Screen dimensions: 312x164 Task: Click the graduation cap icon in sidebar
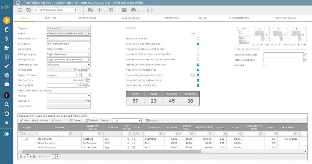pyautogui.click(x=7, y=123)
